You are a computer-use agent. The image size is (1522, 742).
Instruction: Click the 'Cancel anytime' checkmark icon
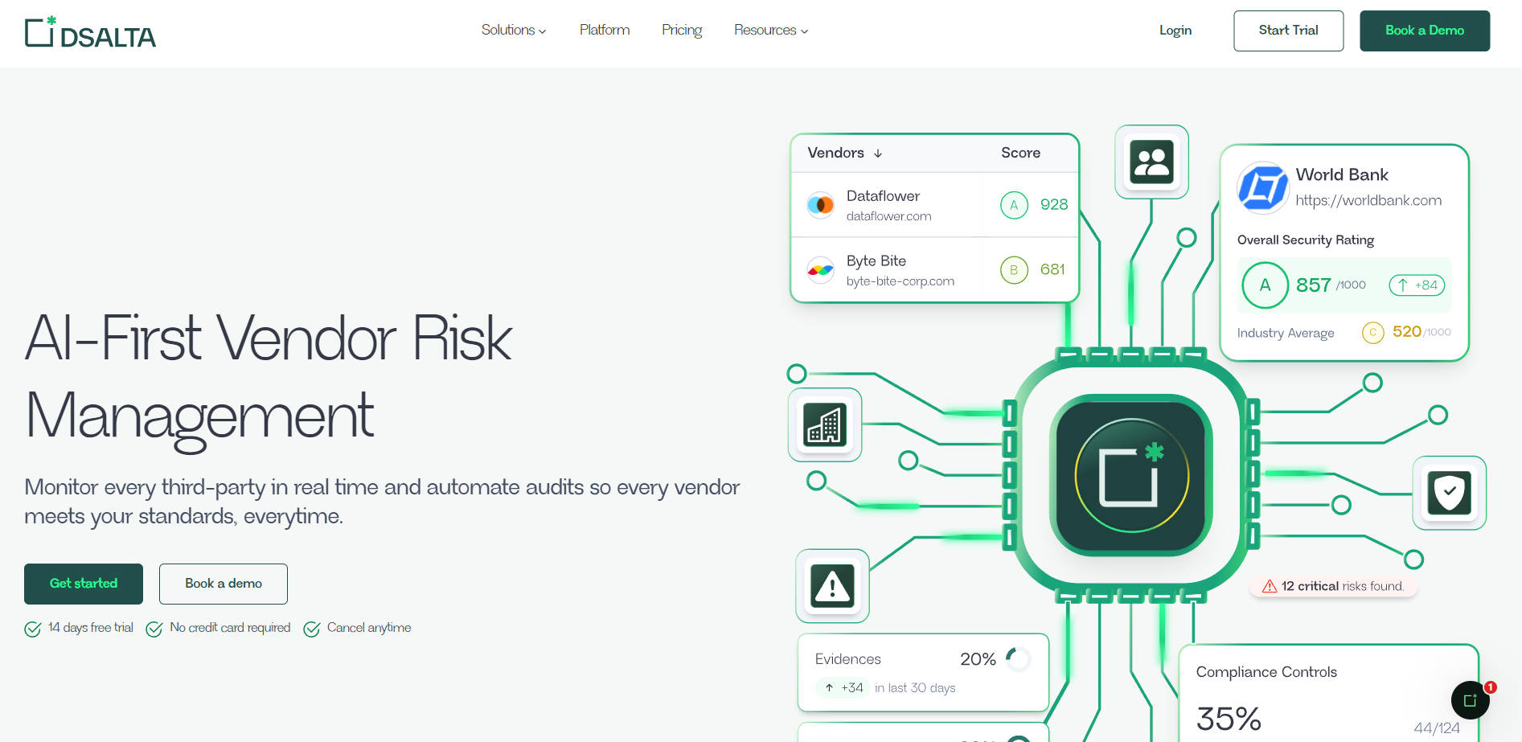312,629
